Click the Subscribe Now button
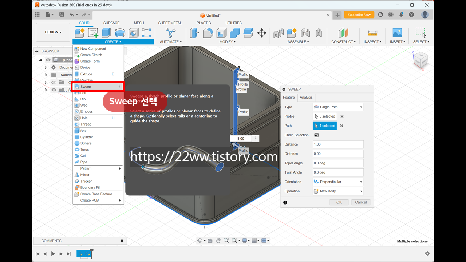Viewport: 466px width, 262px height. click(x=359, y=15)
